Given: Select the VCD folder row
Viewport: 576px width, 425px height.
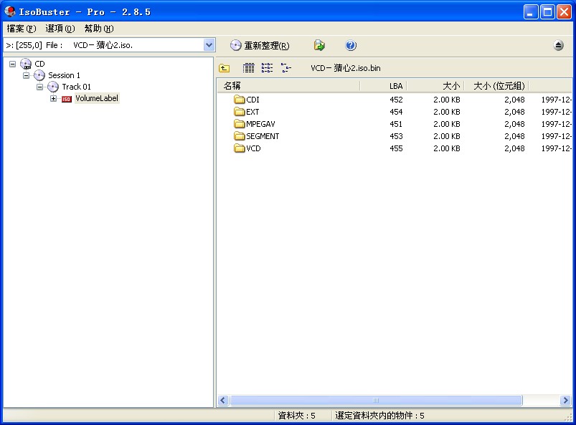Looking at the screenshot, I should click(x=395, y=148).
